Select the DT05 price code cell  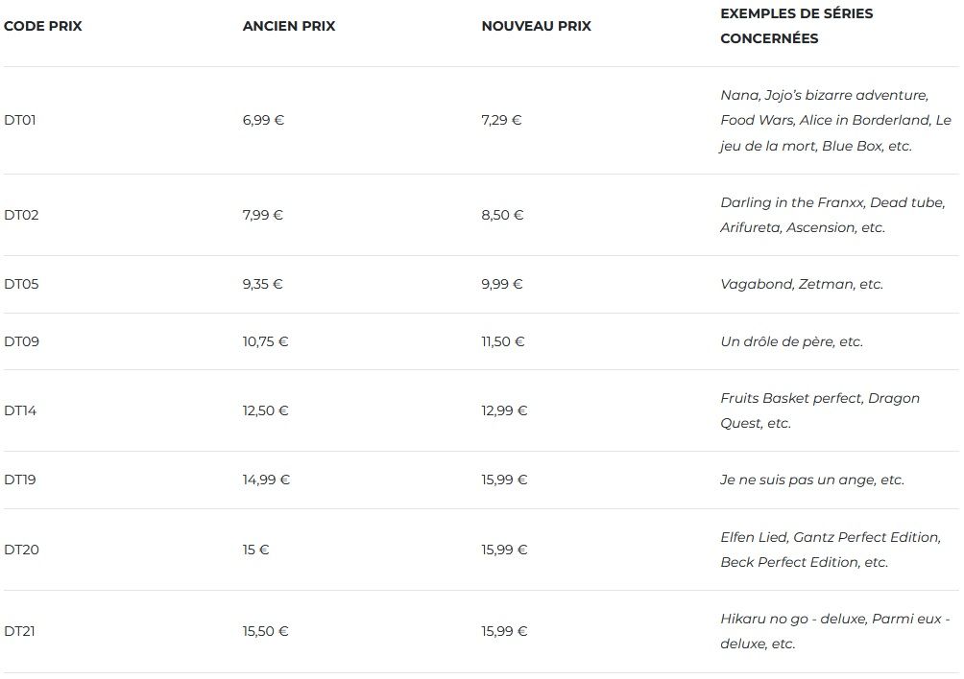click(x=21, y=284)
